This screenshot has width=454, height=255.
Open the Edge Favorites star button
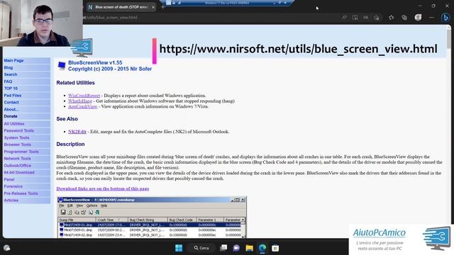pos(391,18)
